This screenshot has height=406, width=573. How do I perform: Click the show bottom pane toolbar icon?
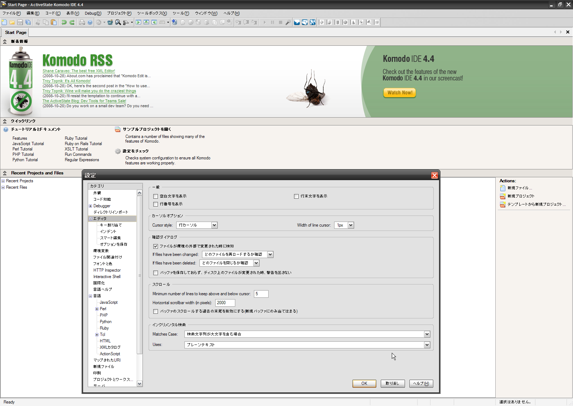click(146, 22)
